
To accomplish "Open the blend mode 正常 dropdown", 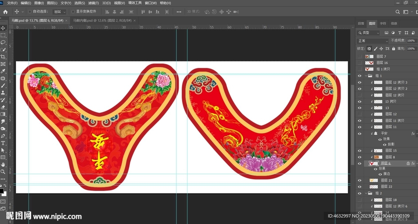I will (x=373, y=41).
